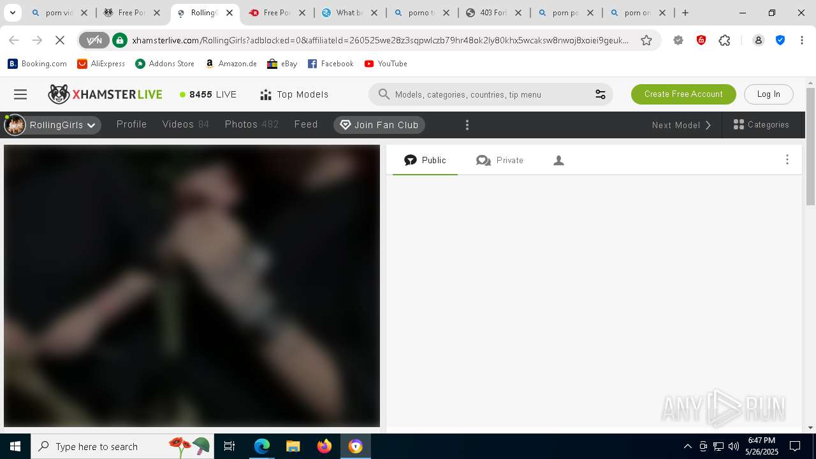Close the RollingGirls browser tab
Screen dimensions: 816x459
coord(229,13)
